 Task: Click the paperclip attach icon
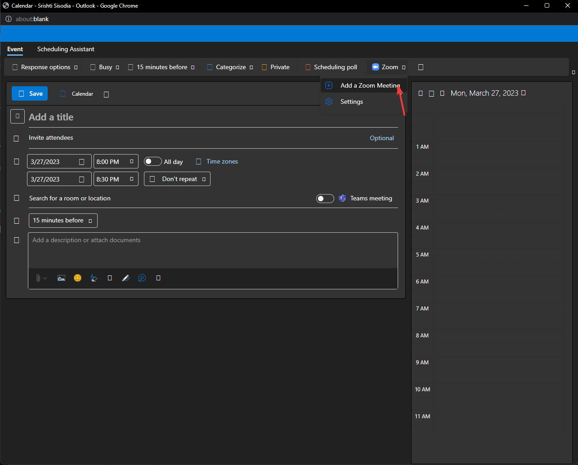tap(39, 278)
